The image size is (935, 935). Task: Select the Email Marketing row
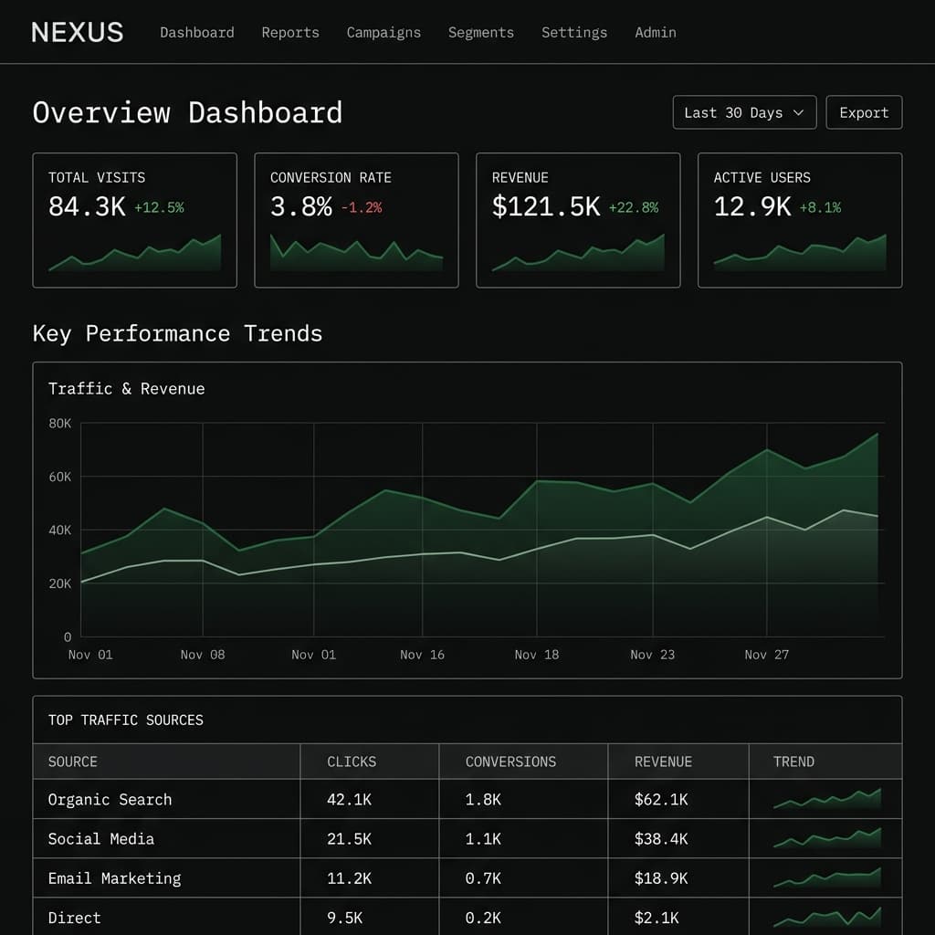[467, 877]
